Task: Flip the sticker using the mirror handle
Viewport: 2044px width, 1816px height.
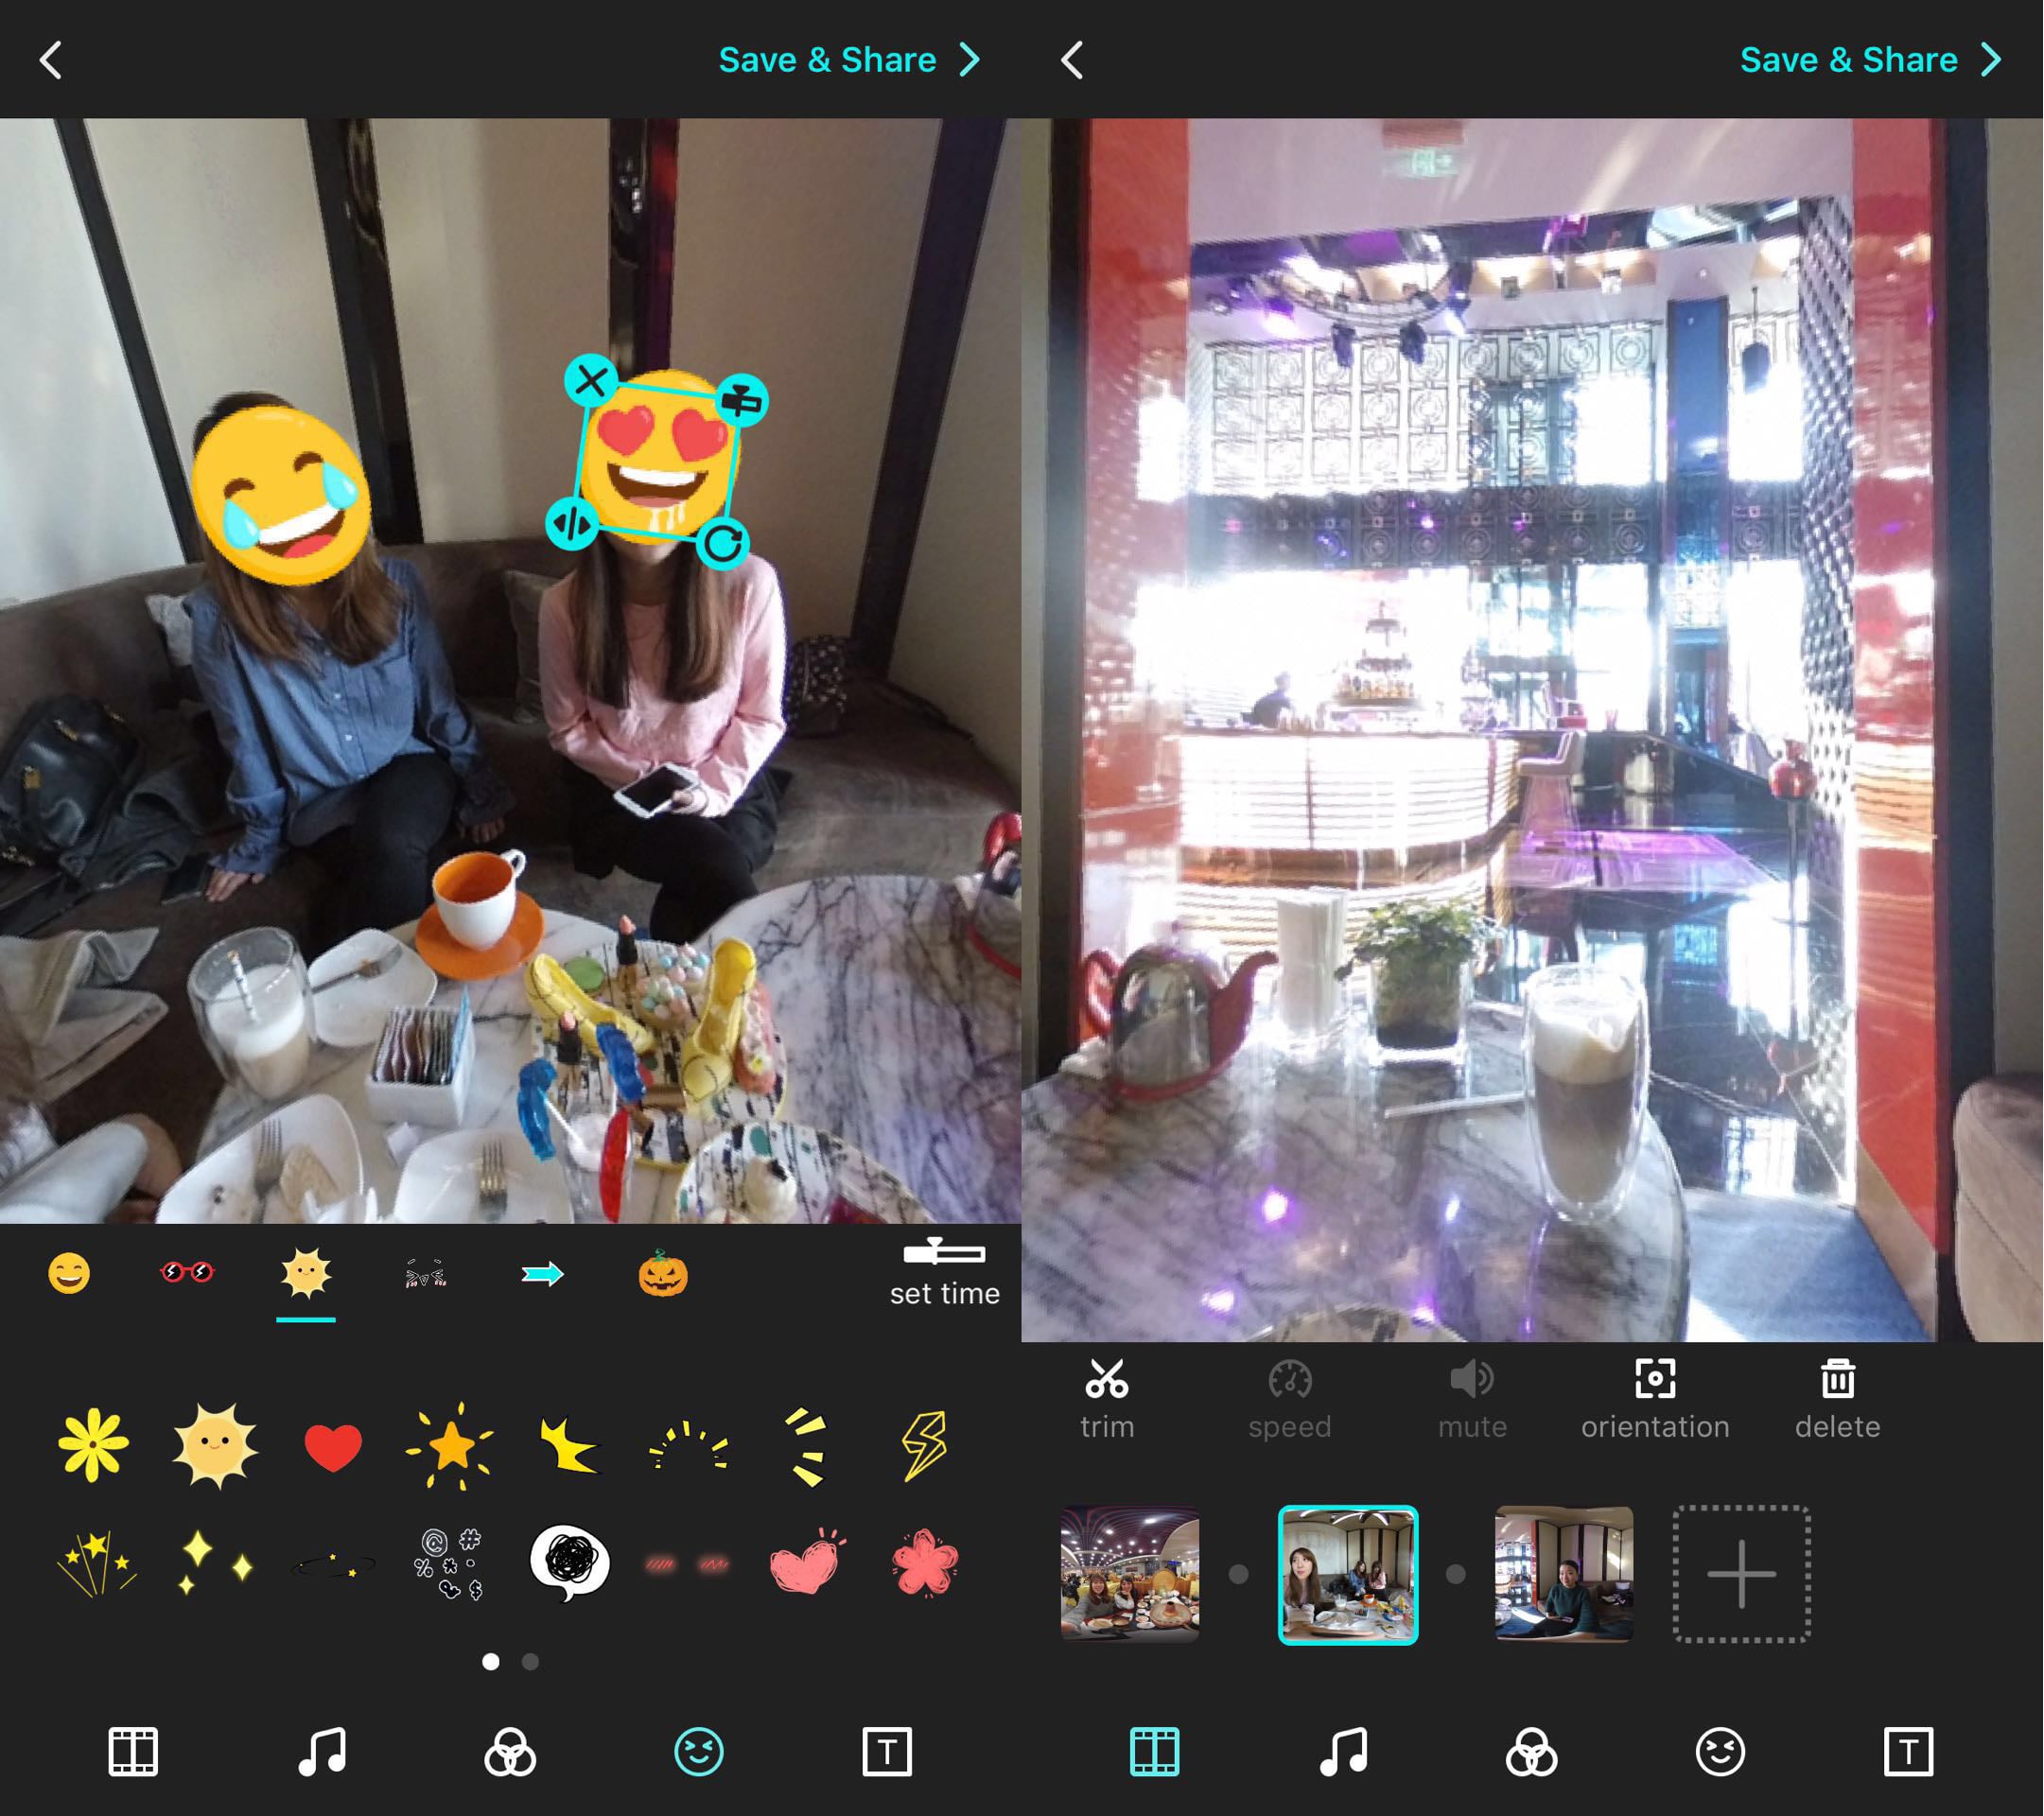Action: point(572,523)
